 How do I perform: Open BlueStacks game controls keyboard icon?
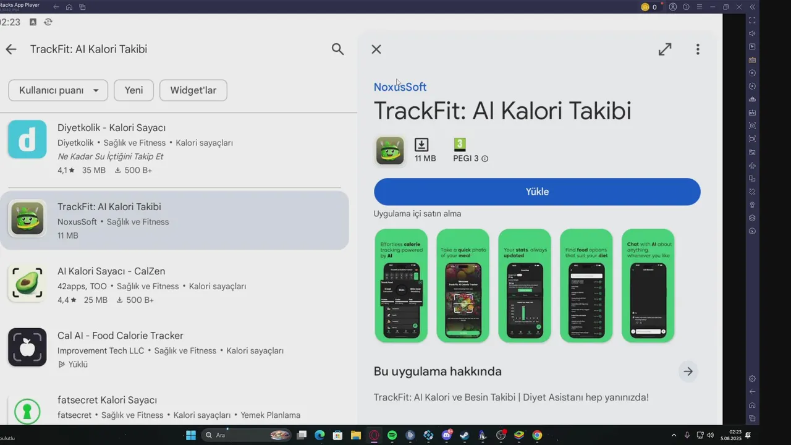click(752, 60)
